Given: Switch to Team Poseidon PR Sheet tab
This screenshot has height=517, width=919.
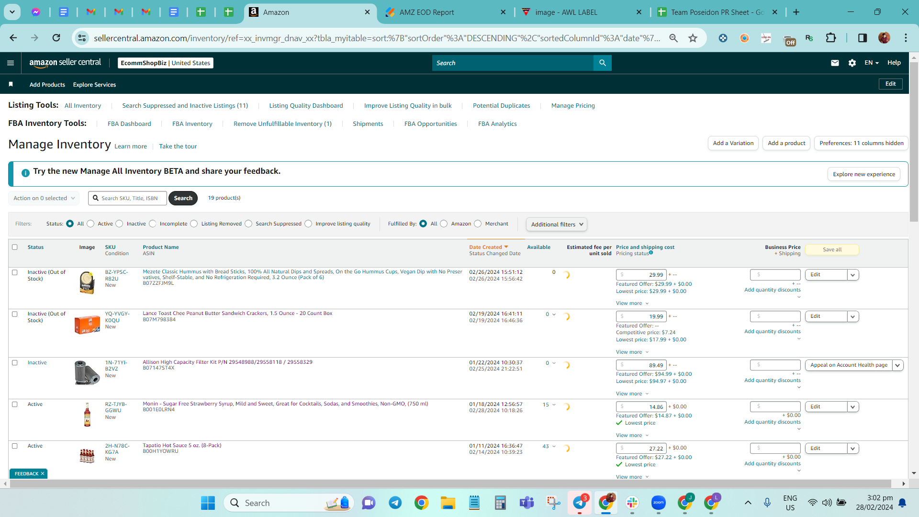Looking at the screenshot, I should 717,12.
